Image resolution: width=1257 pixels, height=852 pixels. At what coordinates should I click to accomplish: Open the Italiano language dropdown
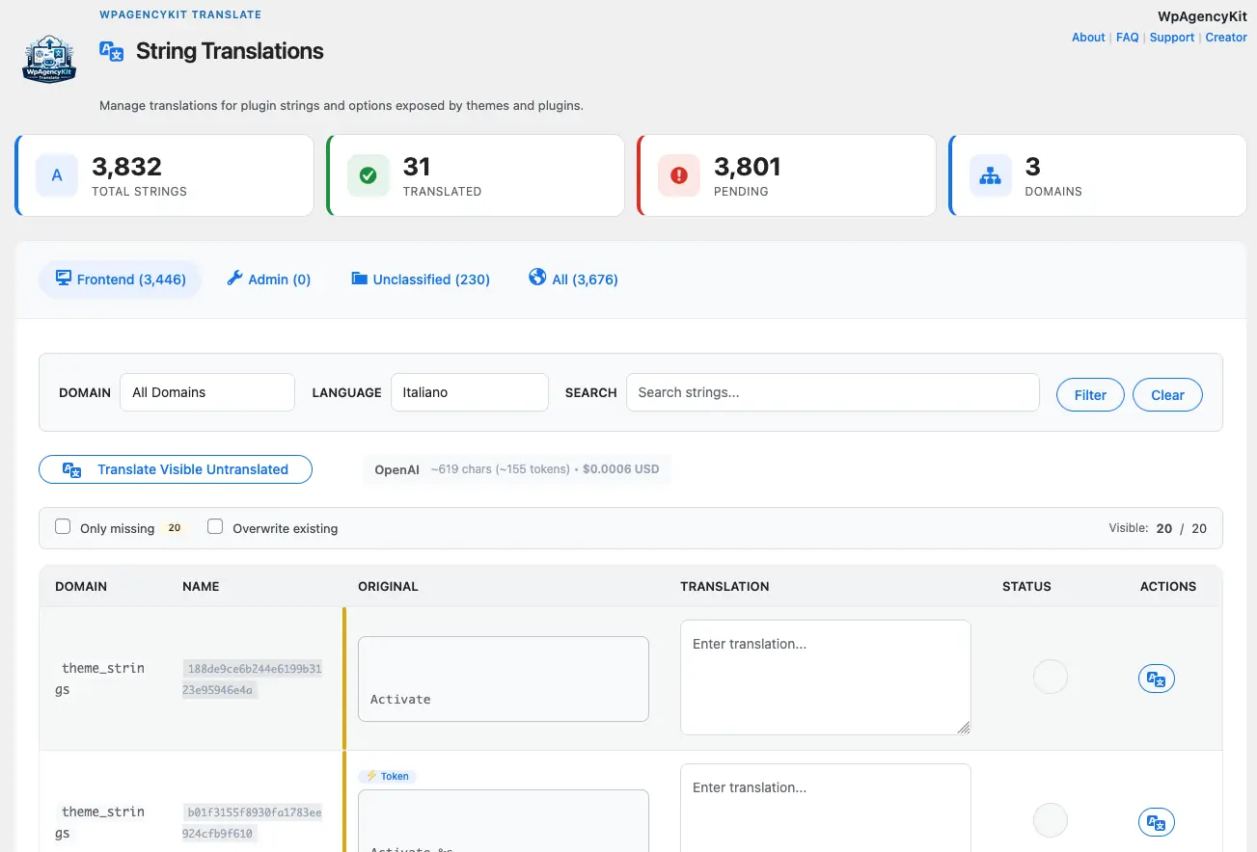point(470,392)
